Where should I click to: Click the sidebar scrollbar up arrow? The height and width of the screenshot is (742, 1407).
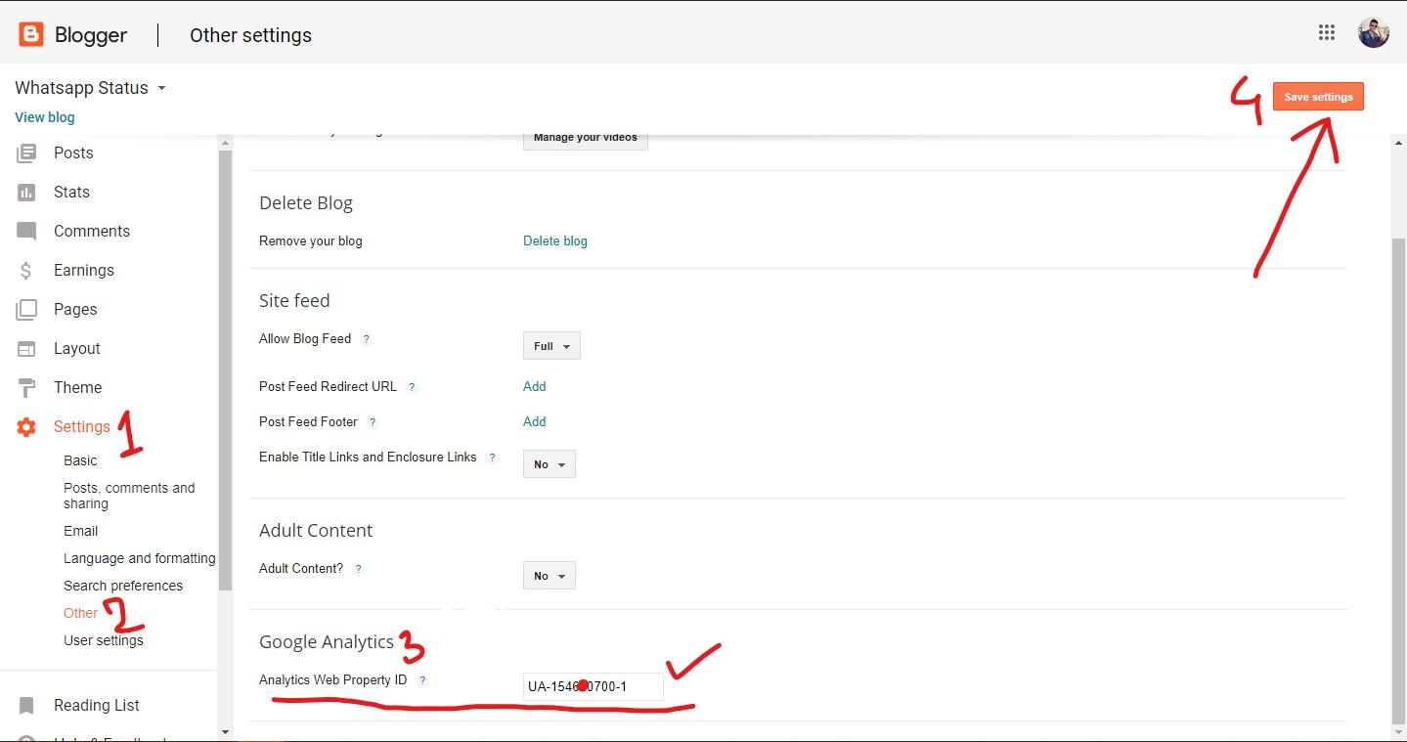[x=226, y=143]
